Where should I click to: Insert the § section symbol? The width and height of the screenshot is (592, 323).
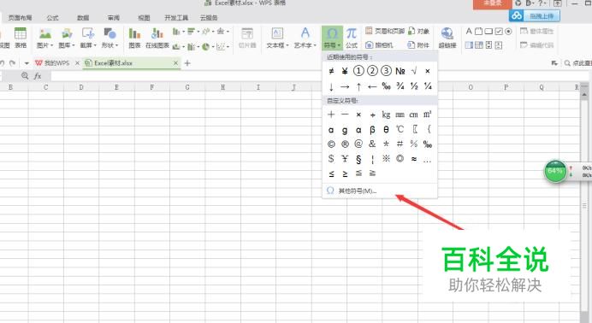pyautogui.click(x=358, y=159)
